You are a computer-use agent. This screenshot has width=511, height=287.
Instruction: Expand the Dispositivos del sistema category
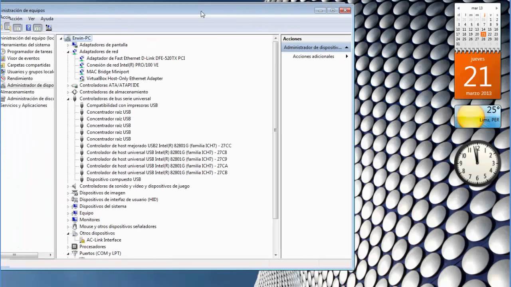(68, 206)
